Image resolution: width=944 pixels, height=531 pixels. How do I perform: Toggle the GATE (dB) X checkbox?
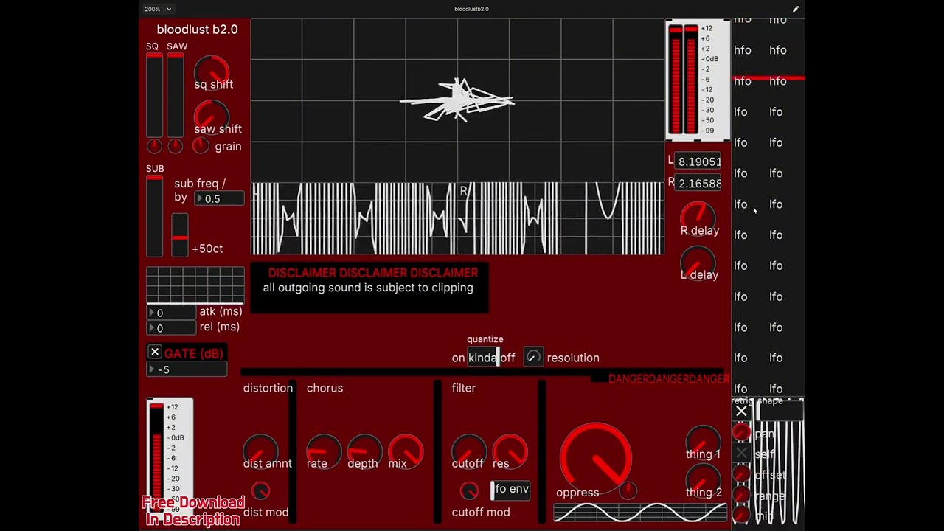pos(155,353)
